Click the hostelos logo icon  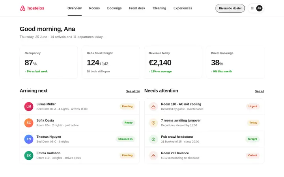22,8
